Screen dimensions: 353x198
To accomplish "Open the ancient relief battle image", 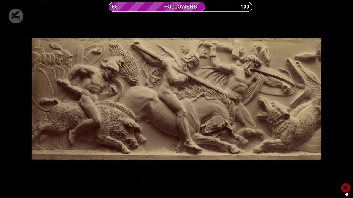I will (x=176, y=99).
